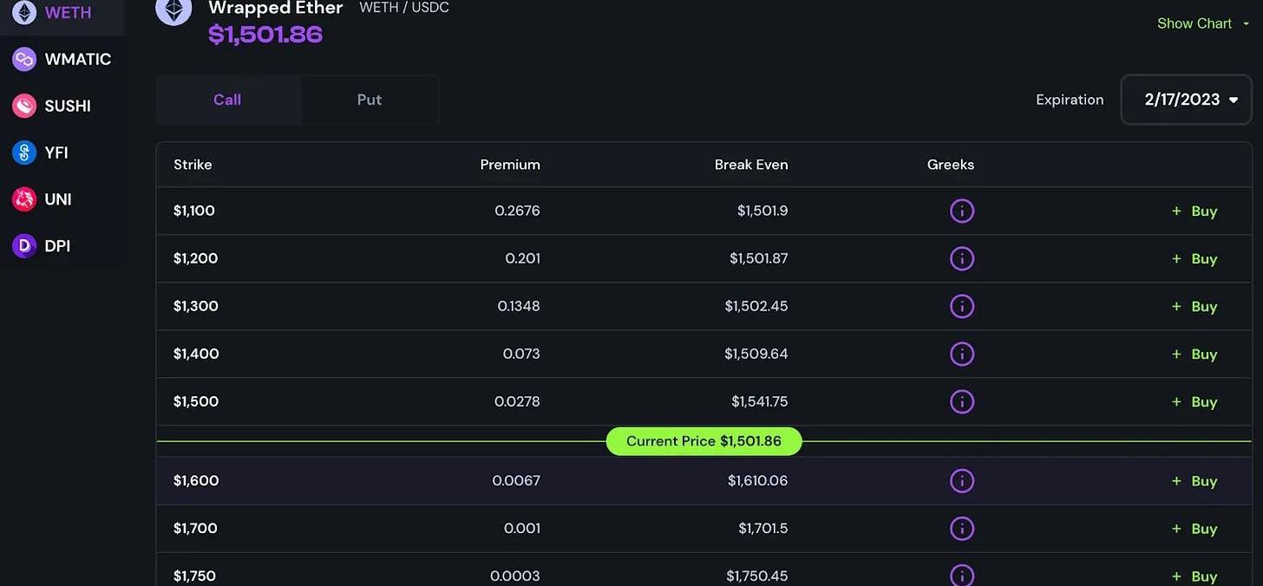The width and height of the screenshot is (1263, 586).
Task: Open the 2/17/2023 expiration dropdown
Action: [x=1186, y=100]
